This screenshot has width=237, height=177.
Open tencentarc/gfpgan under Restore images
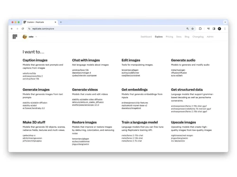pyautogui.click(x=81, y=139)
